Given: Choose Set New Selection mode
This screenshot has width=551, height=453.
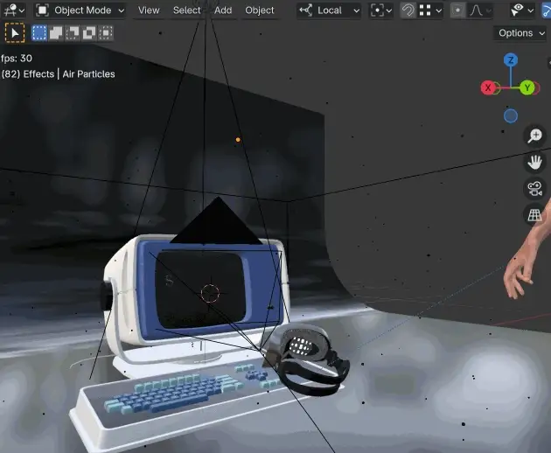Looking at the screenshot, I should [x=38, y=33].
